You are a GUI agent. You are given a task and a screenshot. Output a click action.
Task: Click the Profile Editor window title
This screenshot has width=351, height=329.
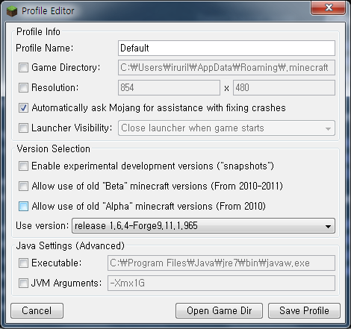(x=48, y=11)
